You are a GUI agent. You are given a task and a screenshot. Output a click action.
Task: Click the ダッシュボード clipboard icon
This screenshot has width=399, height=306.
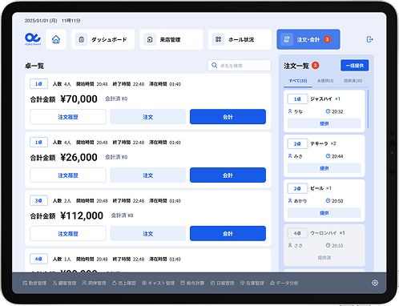pyautogui.click(x=82, y=39)
